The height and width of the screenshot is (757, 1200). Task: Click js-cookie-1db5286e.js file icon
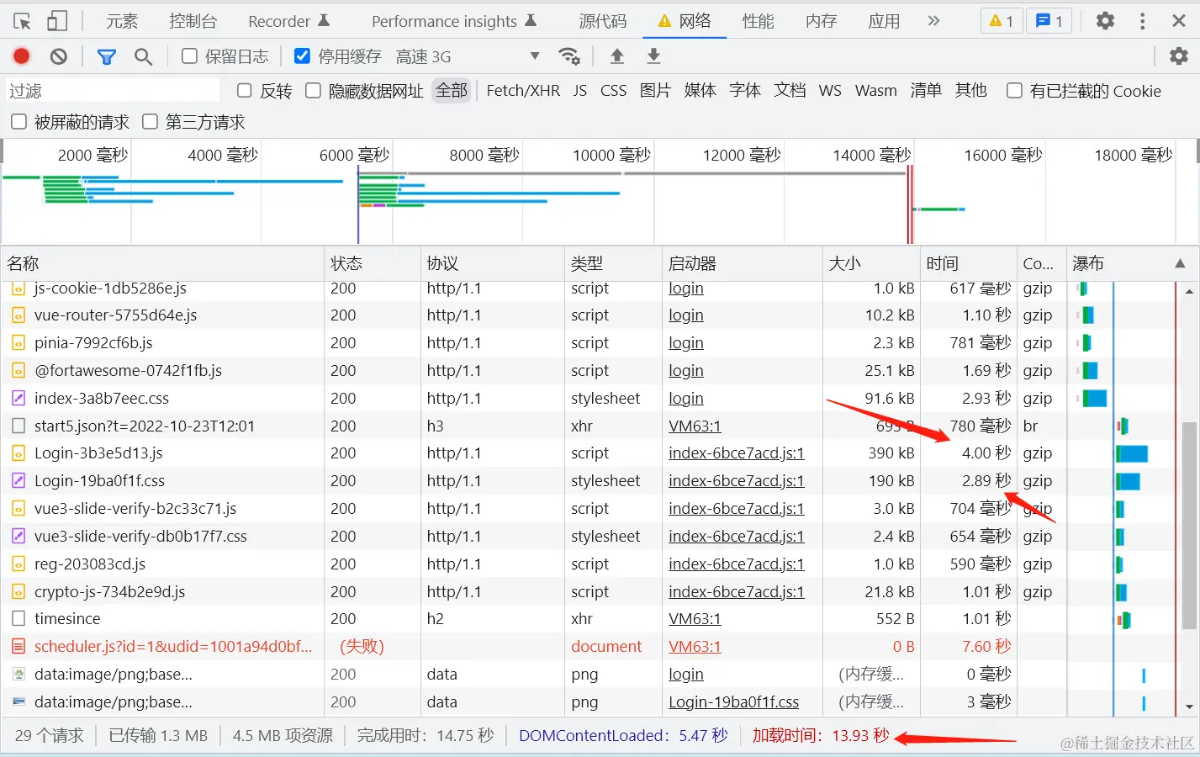pos(19,289)
